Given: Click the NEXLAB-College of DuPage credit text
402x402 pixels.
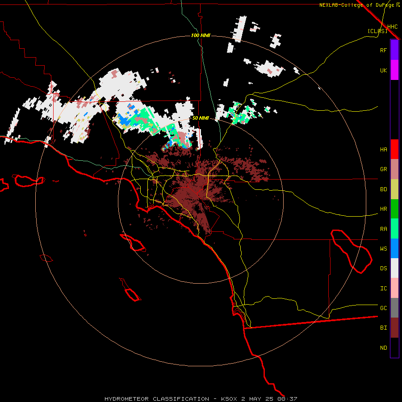Looking at the screenshot, I should click(356, 5).
